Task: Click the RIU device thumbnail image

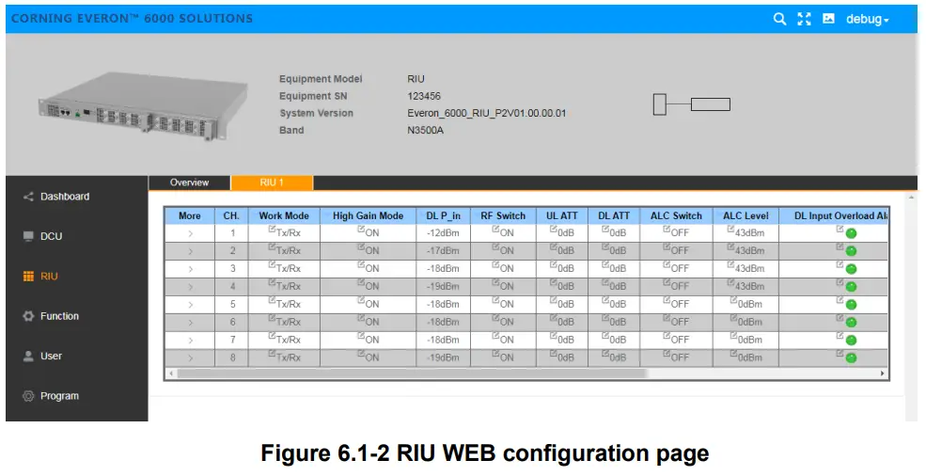Action: (x=142, y=107)
